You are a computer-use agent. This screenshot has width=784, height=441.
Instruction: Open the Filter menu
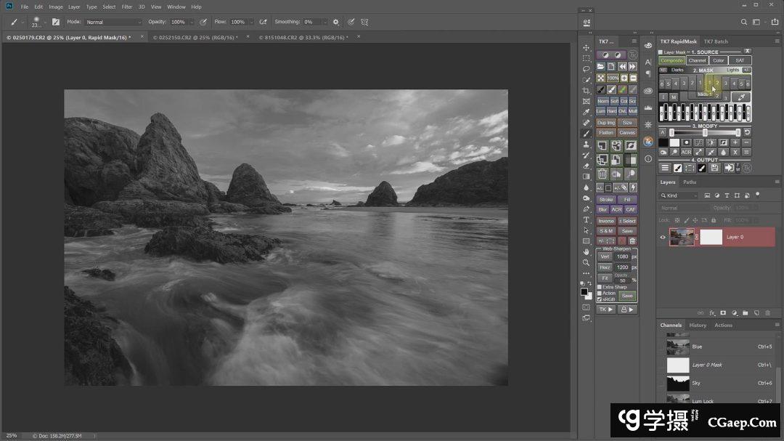tap(127, 7)
